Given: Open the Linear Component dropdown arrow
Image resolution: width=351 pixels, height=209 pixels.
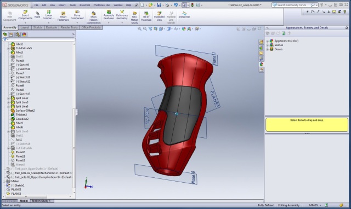Looking at the screenshot, I should pyautogui.click(x=49, y=23).
